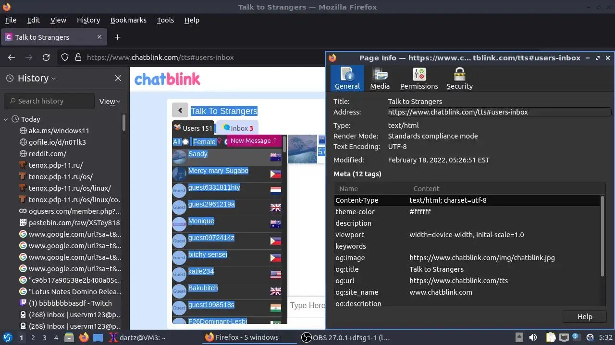Switch to the Inbox tab

pyautogui.click(x=237, y=128)
